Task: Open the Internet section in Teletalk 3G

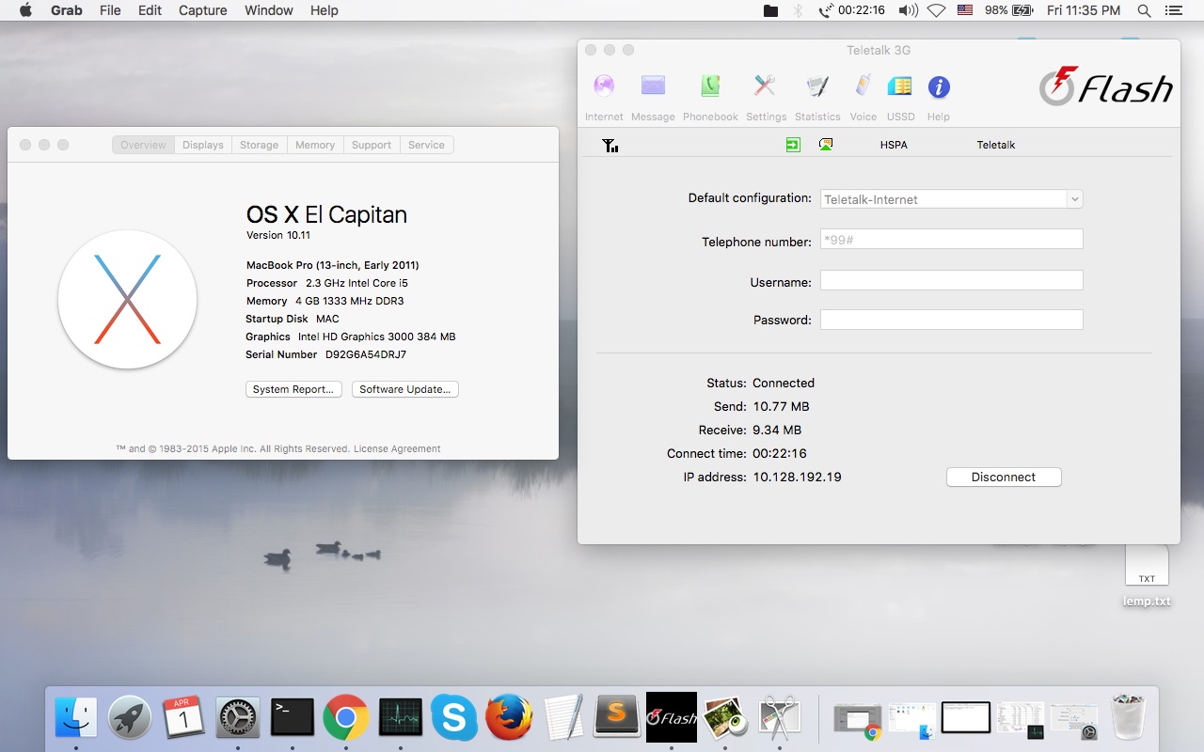Action: point(604,97)
